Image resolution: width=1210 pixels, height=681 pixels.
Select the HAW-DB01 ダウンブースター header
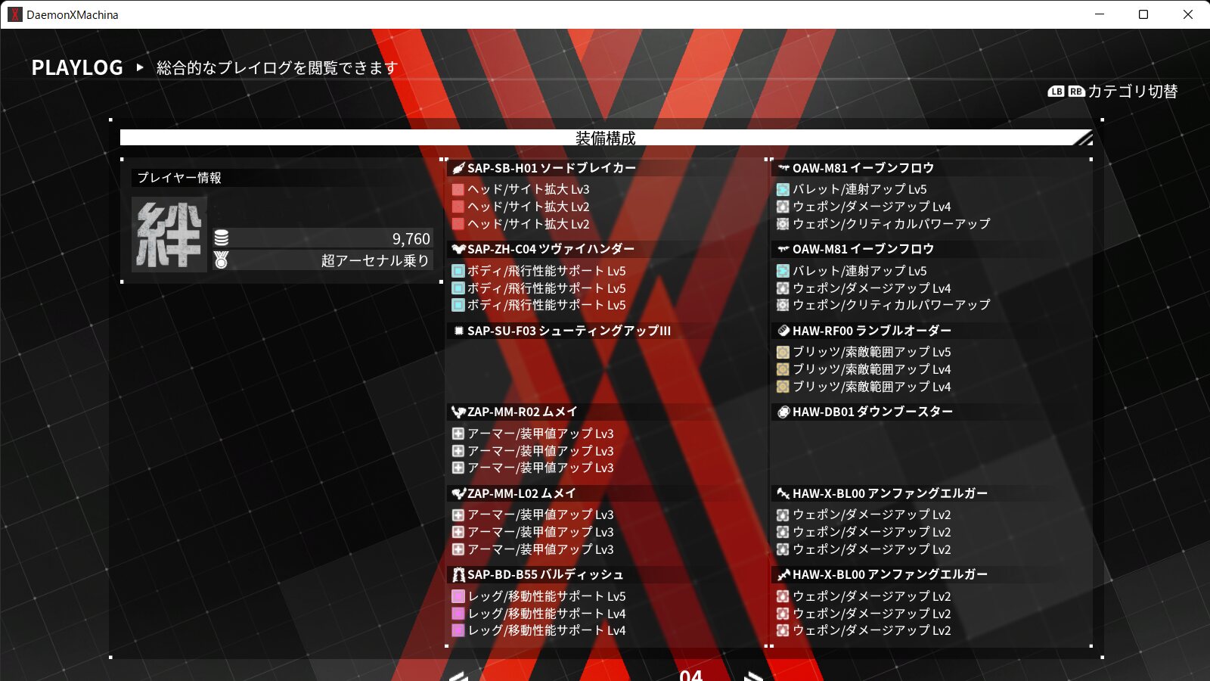coord(873,412)
